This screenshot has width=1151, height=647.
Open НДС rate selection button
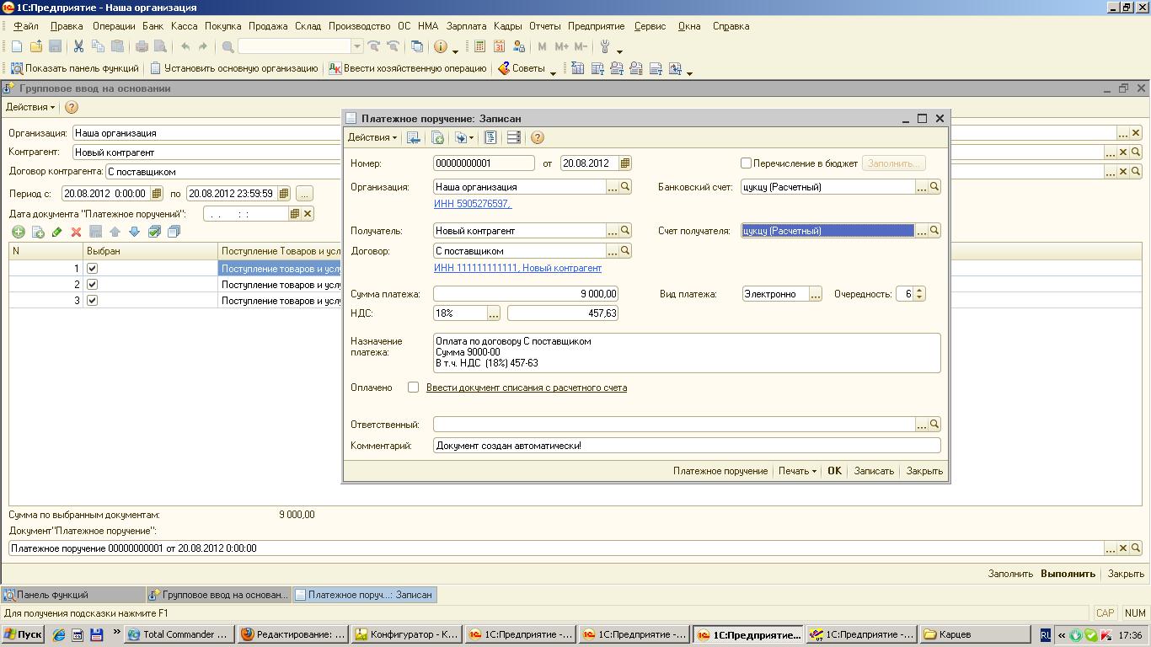[494, 313]
